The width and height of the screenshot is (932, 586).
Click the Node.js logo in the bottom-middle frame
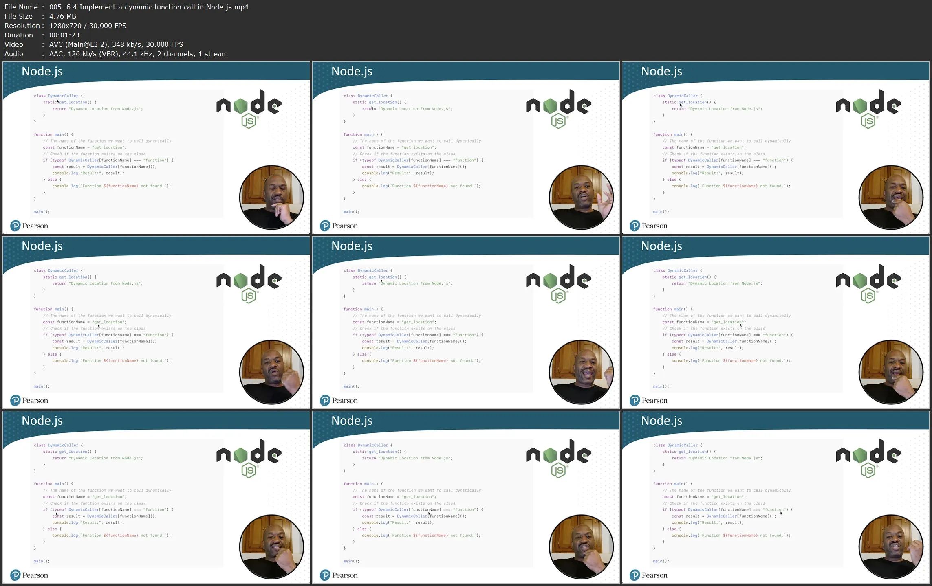559,459
